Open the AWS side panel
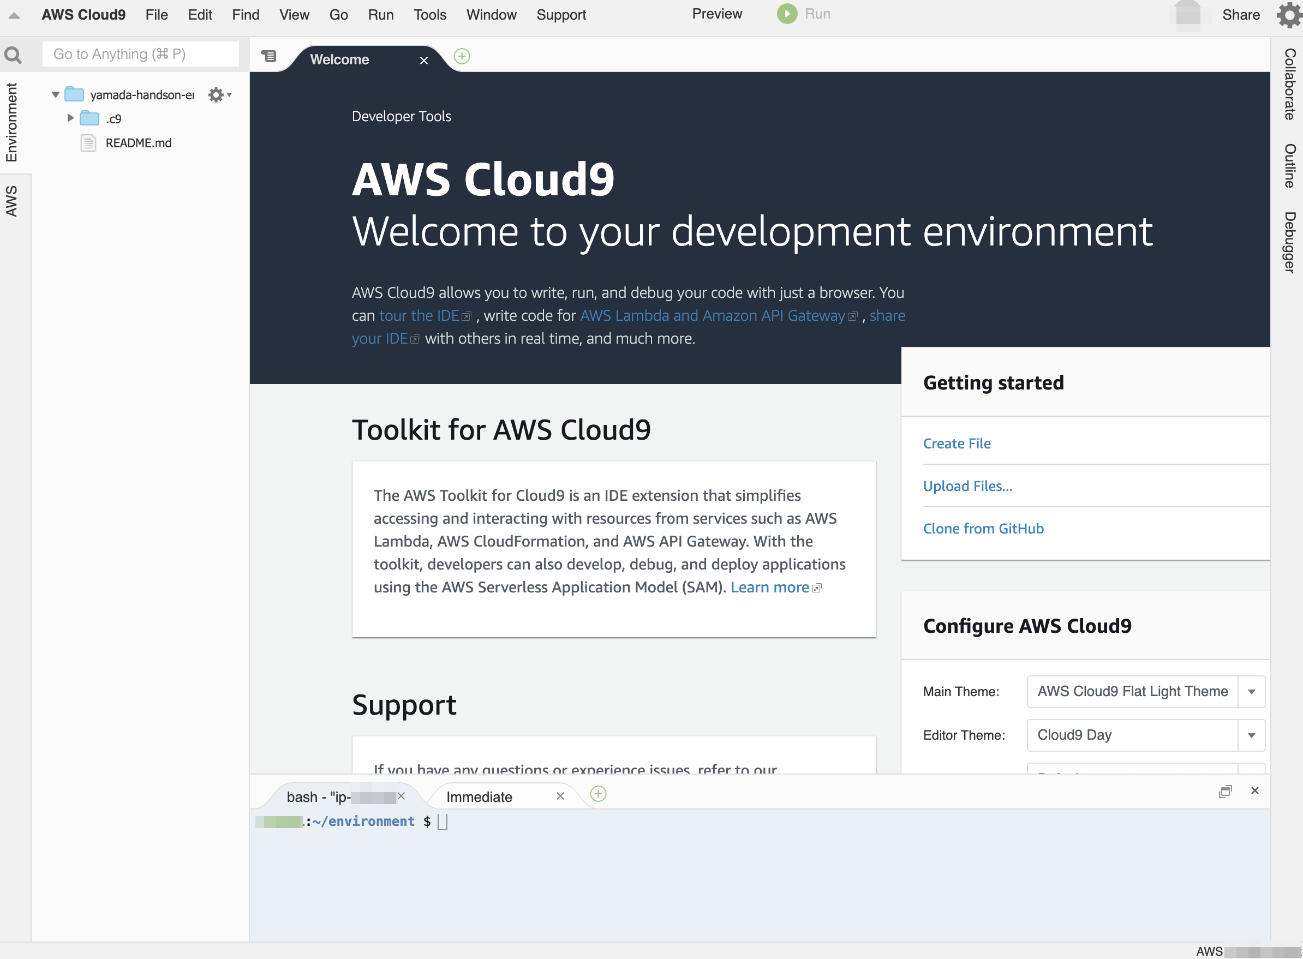The image size is (1303, 959). point(11,201)
